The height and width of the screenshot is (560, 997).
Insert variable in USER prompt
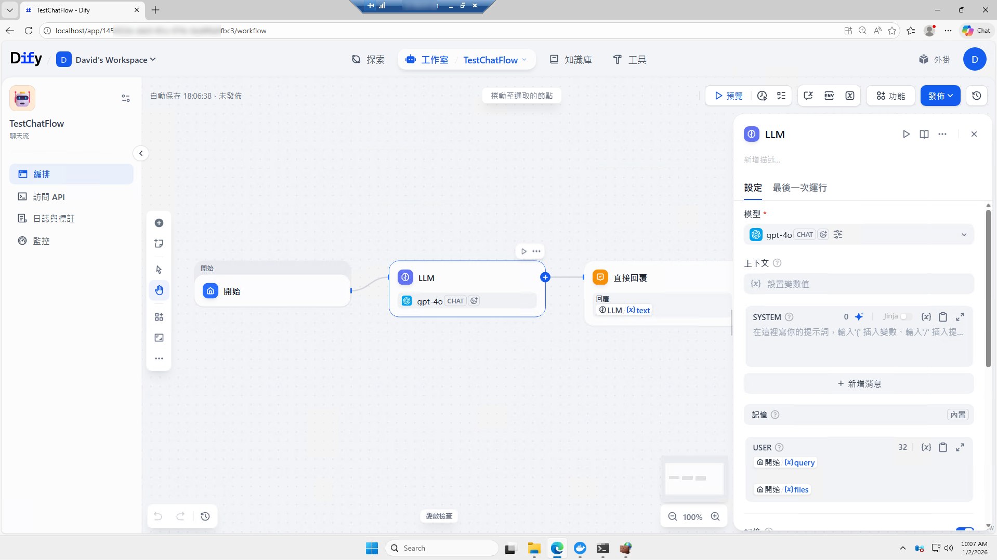(926, 447)
